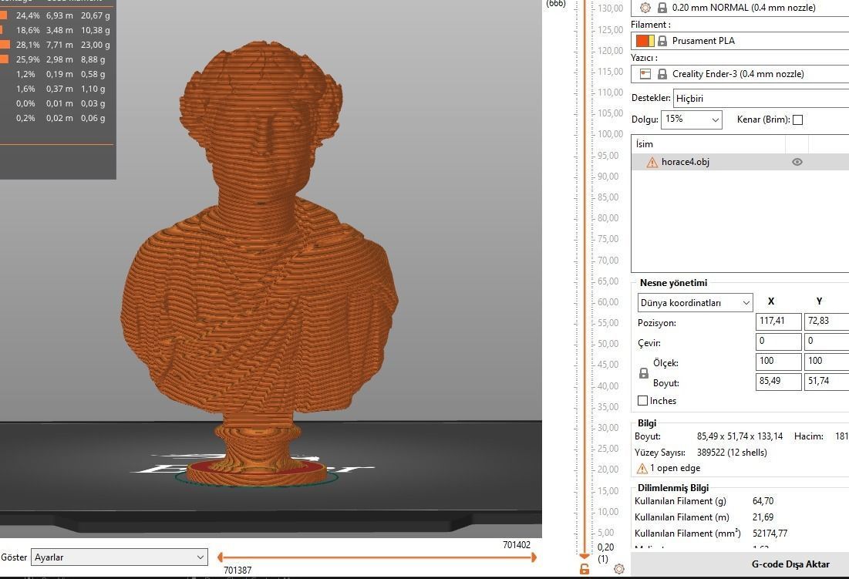The width and height of the screenshot is (849, 579).
Task: Select the horace4.obj row in object list
Action: [x=740, y=162]
